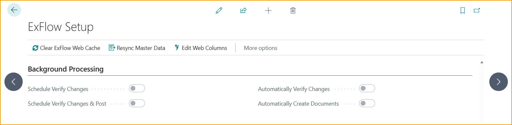512x125 pixels.
Task: Open the share icon
Action: click(x=244, y=10)
